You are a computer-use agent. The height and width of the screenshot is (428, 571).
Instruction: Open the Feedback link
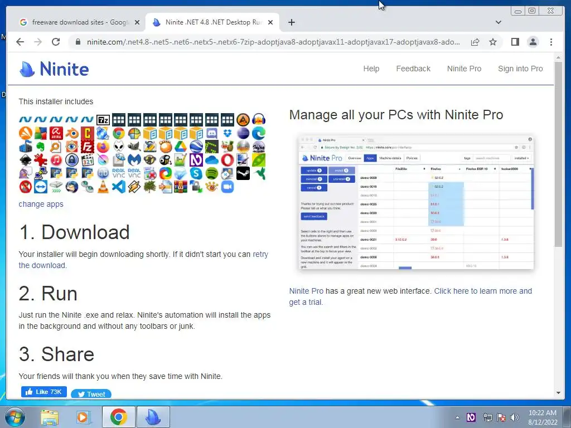click(413, 69)
